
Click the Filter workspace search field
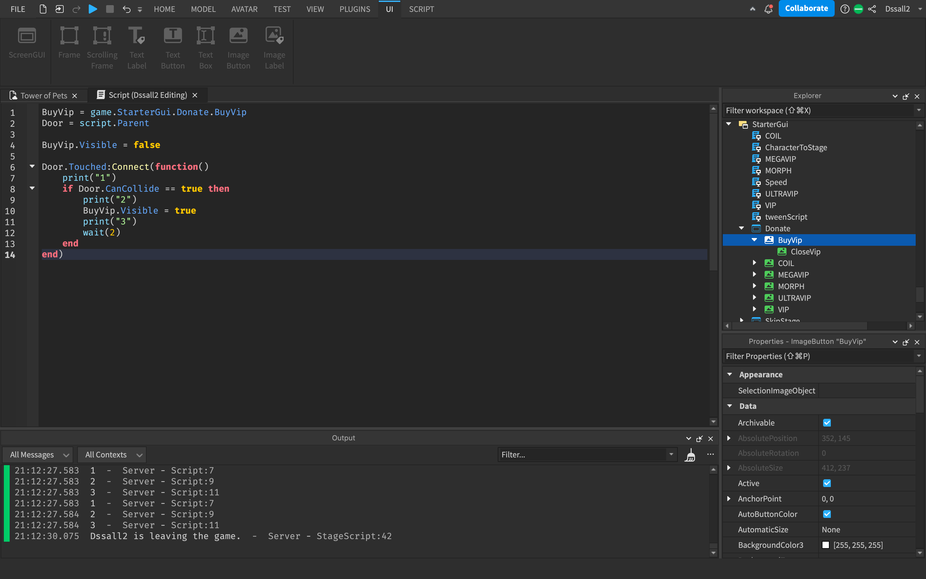[x=819, y=111]
